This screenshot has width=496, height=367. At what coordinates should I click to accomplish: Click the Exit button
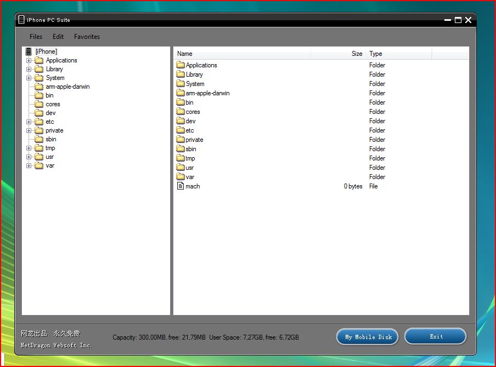coord(436,336)
